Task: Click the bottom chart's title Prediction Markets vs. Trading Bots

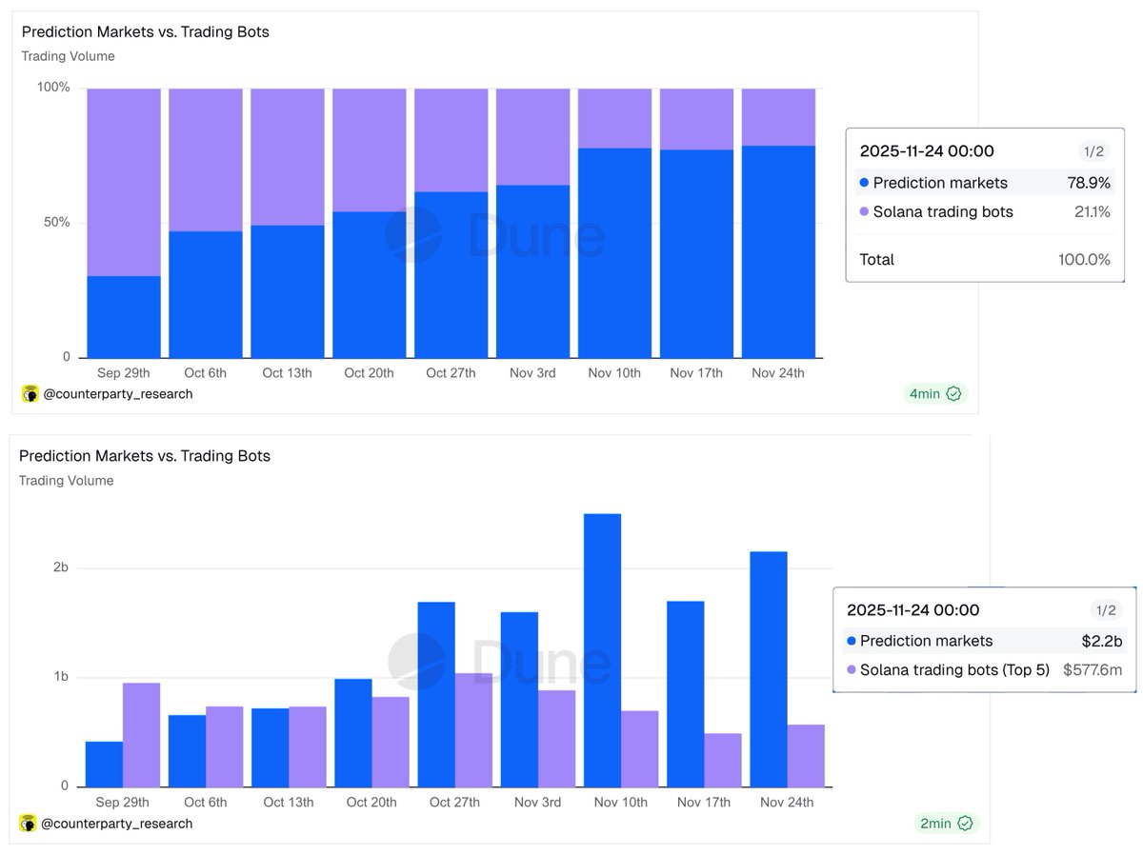Action: click(x=145, y=456)
